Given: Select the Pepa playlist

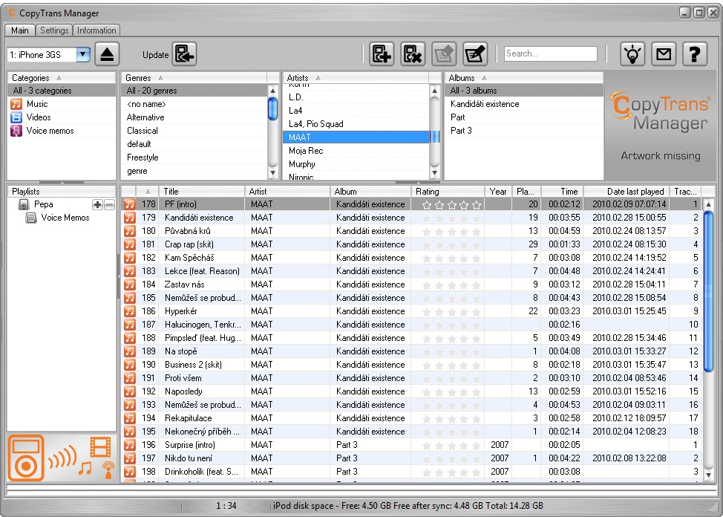Looking at the screenshot, I should [x=43, y=204].
